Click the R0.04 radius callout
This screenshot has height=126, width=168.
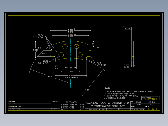41,35
